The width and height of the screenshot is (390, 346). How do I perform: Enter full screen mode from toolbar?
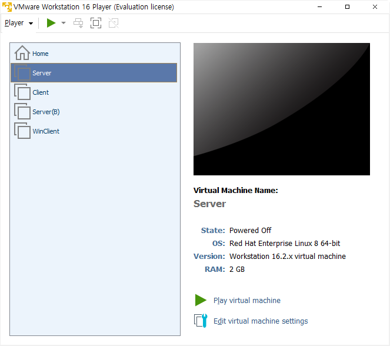click(x=96, y=23)
